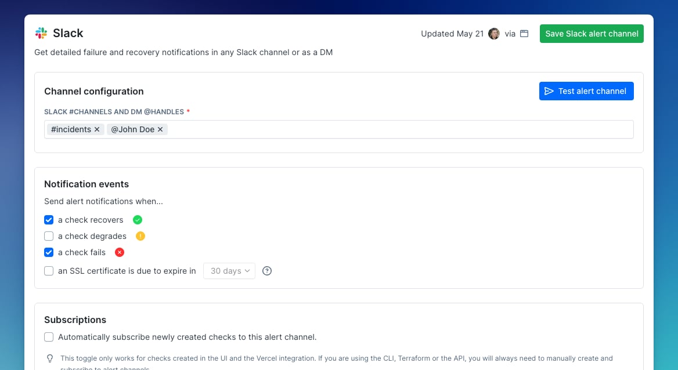Click the 'Channel configuration' heading

94,91
